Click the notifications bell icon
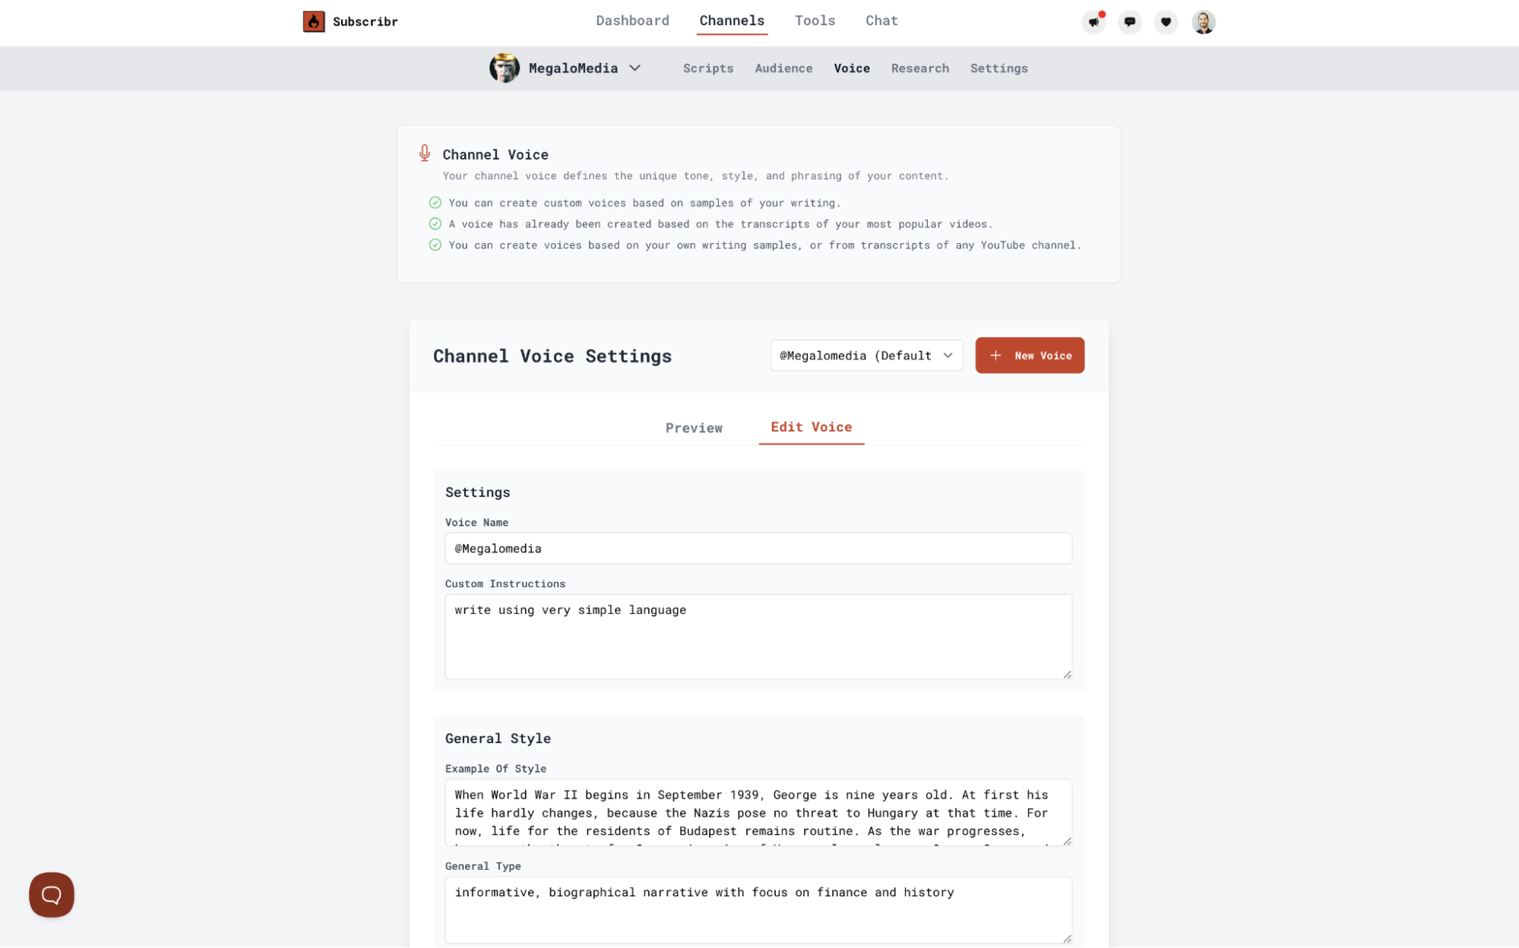This screenshot has height=948, width=1519. [x=1093, y=21]
